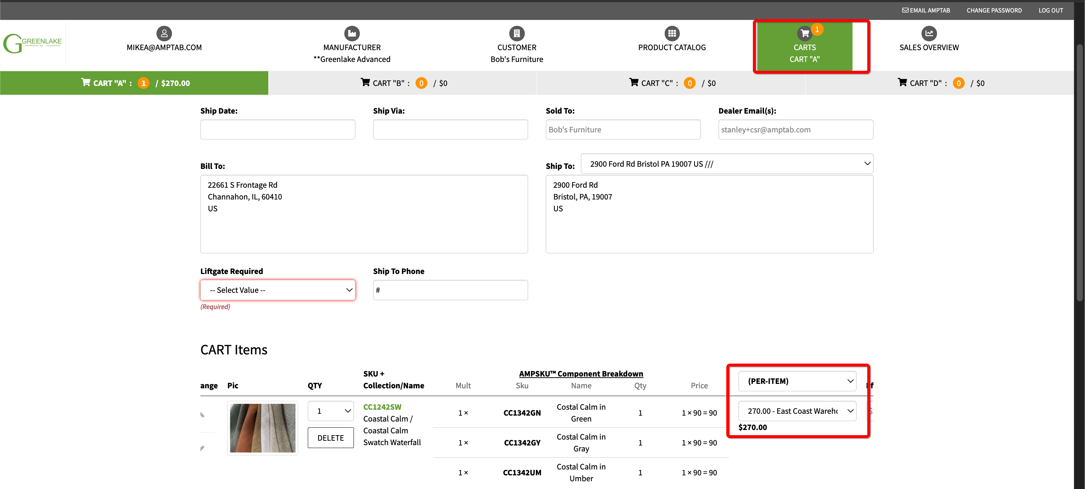Click the Ship Date input field
Screen dimensions: 1085x489
pos(278,129)
